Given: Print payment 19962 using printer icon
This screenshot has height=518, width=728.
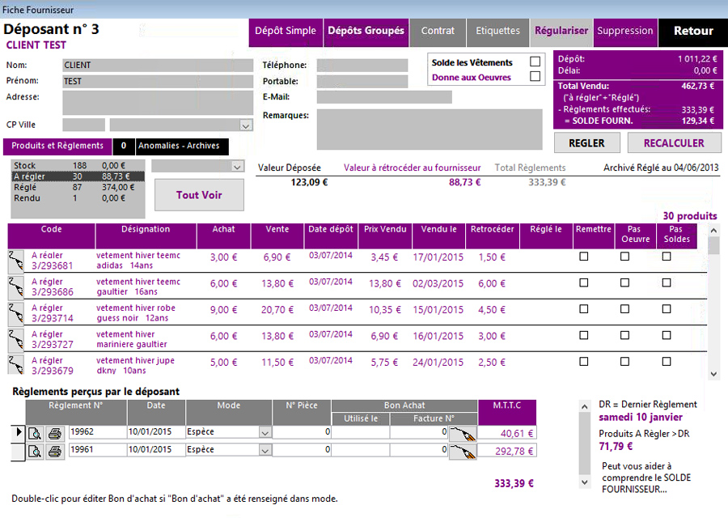Looking at the screenshot, I should 54,432.
